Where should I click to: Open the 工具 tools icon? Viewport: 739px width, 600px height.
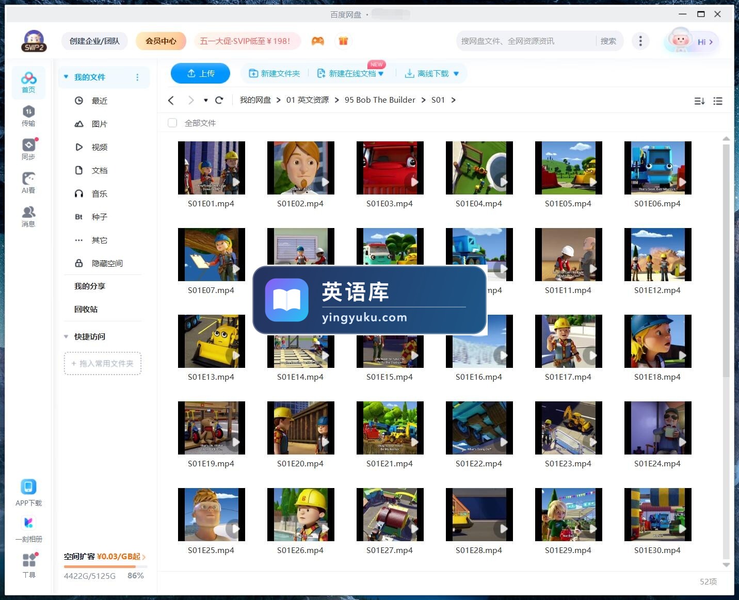tap(29, 565)
